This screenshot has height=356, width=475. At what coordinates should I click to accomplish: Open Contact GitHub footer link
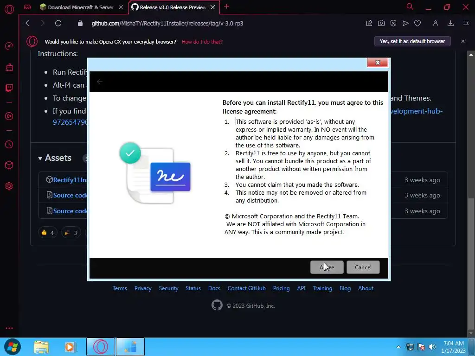point(247,288)
